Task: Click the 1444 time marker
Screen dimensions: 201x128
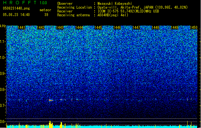Action: [x=79, y=28]
